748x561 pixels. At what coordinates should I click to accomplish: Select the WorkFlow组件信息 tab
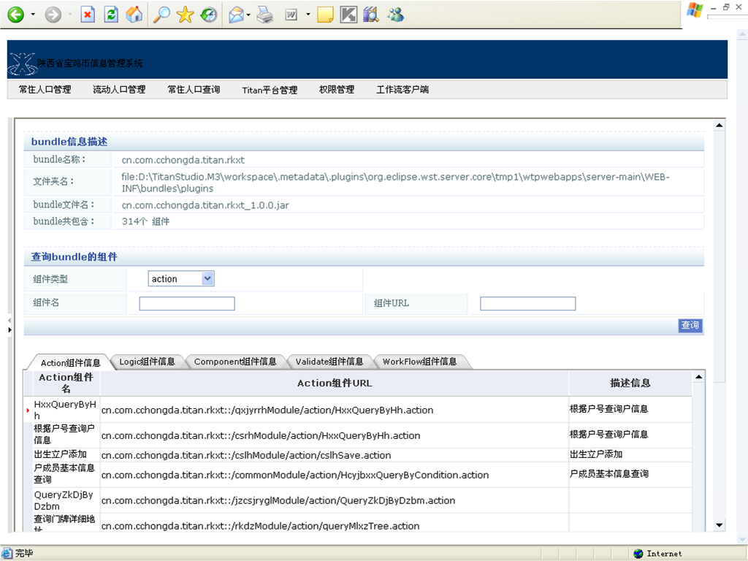(x=419, y=362)
